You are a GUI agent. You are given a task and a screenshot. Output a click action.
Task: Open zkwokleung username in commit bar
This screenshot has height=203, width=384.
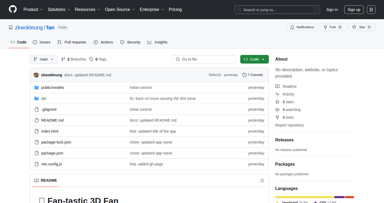tap(51, 75)
